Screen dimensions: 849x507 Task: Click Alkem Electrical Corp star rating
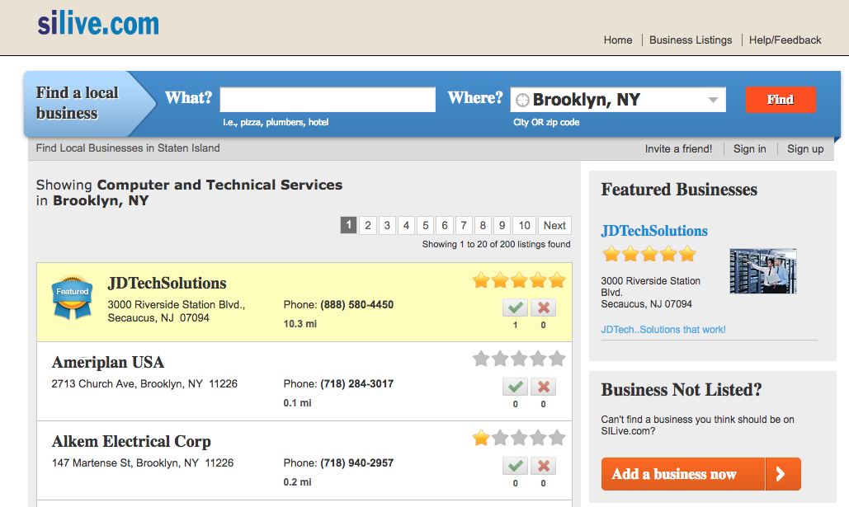[x=519, y=438]
